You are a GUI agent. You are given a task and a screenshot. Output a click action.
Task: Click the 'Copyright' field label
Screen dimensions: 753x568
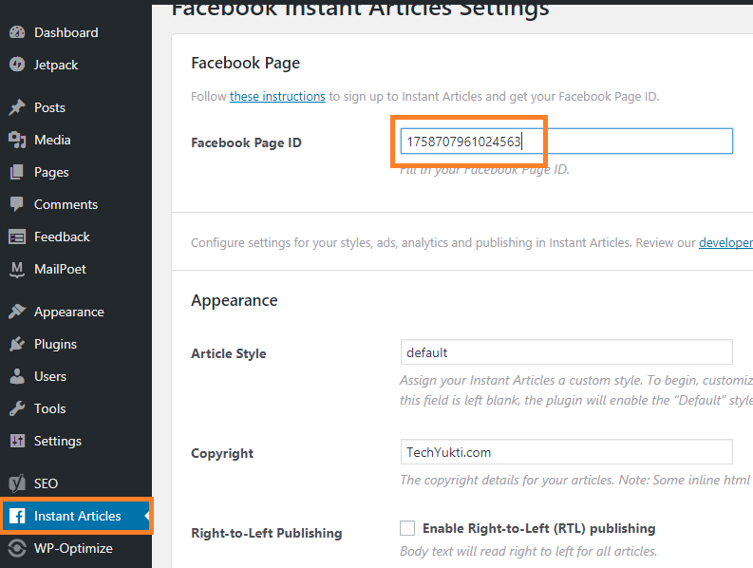click(222, 453)
